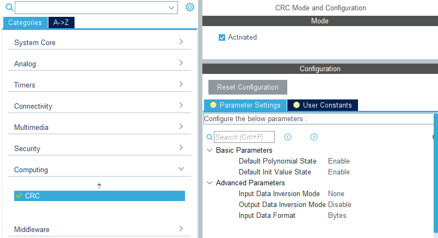Click the User Constants status icon
Screen dimensions: 438x238
point(297,105)
